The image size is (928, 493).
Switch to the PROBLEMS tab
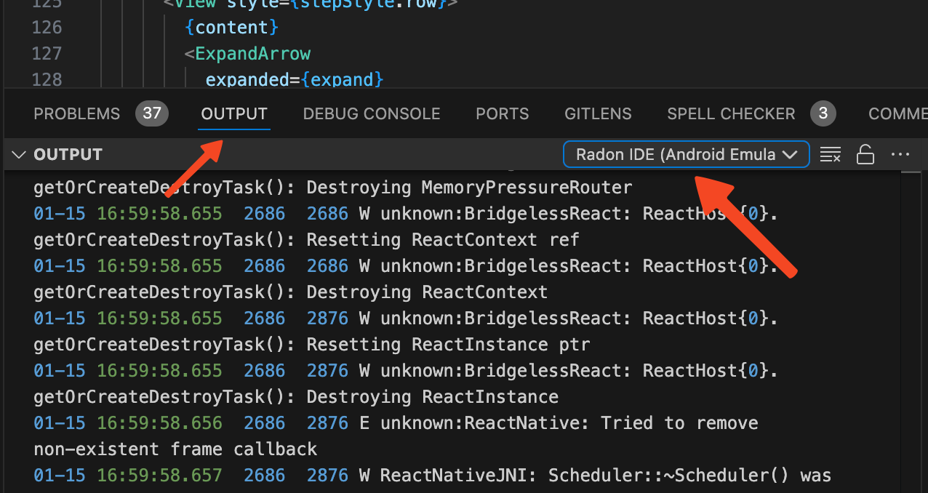(76, 113)
